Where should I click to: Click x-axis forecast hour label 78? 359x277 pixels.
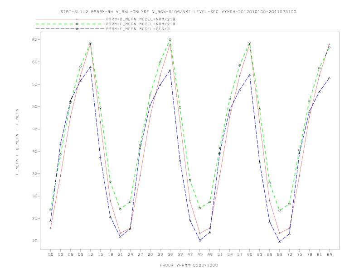[309, 254]
